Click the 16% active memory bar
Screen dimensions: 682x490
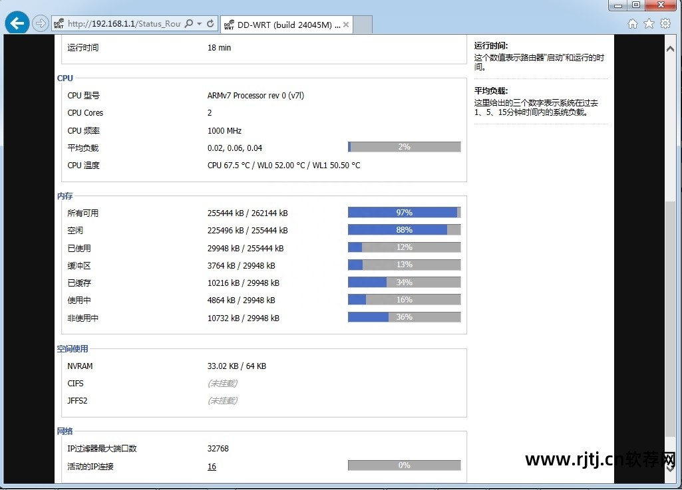pos(404,300)
